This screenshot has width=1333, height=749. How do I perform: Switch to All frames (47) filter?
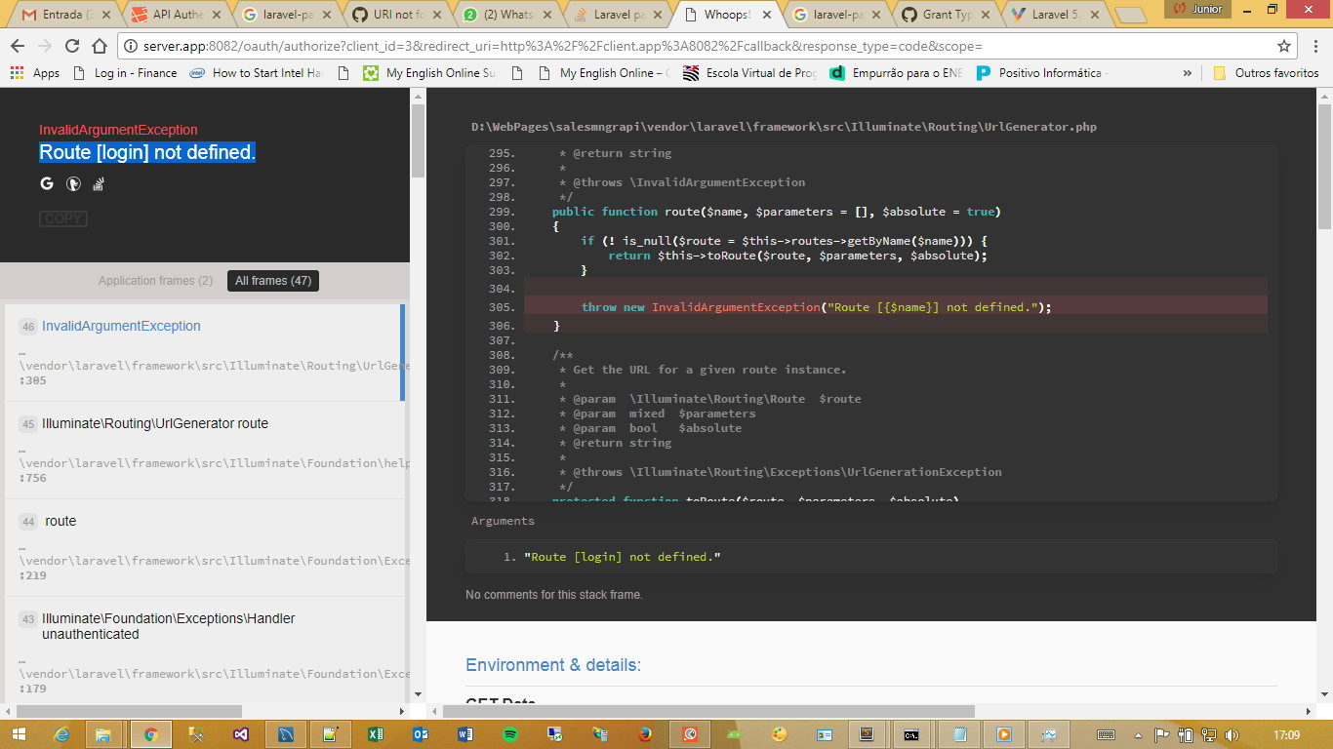pos(273,281)
